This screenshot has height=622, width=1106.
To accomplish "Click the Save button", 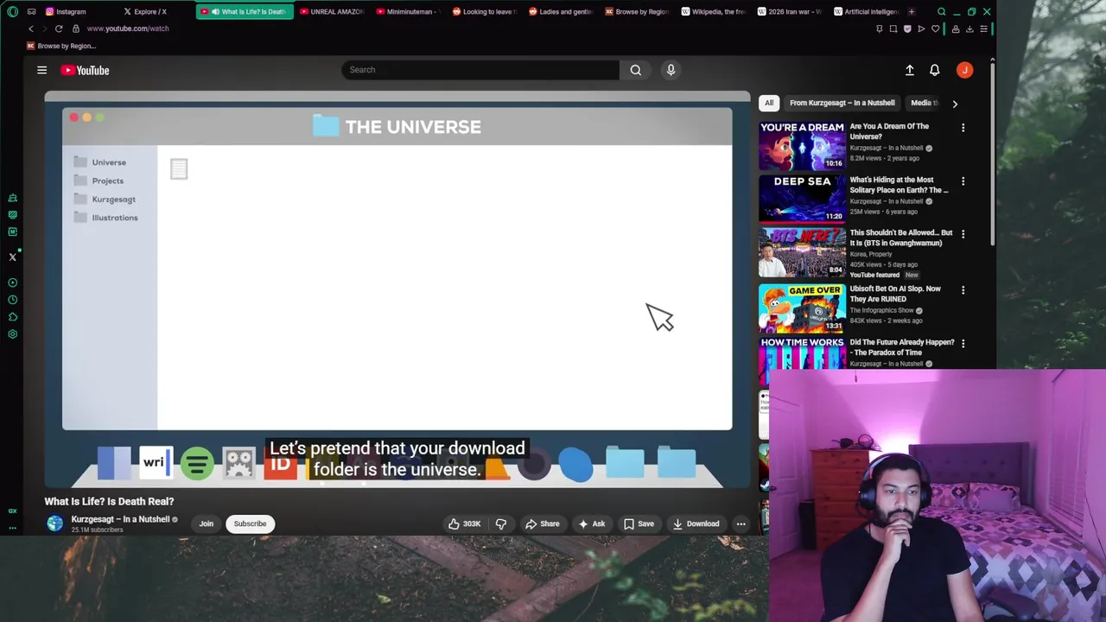I will 639,524.
